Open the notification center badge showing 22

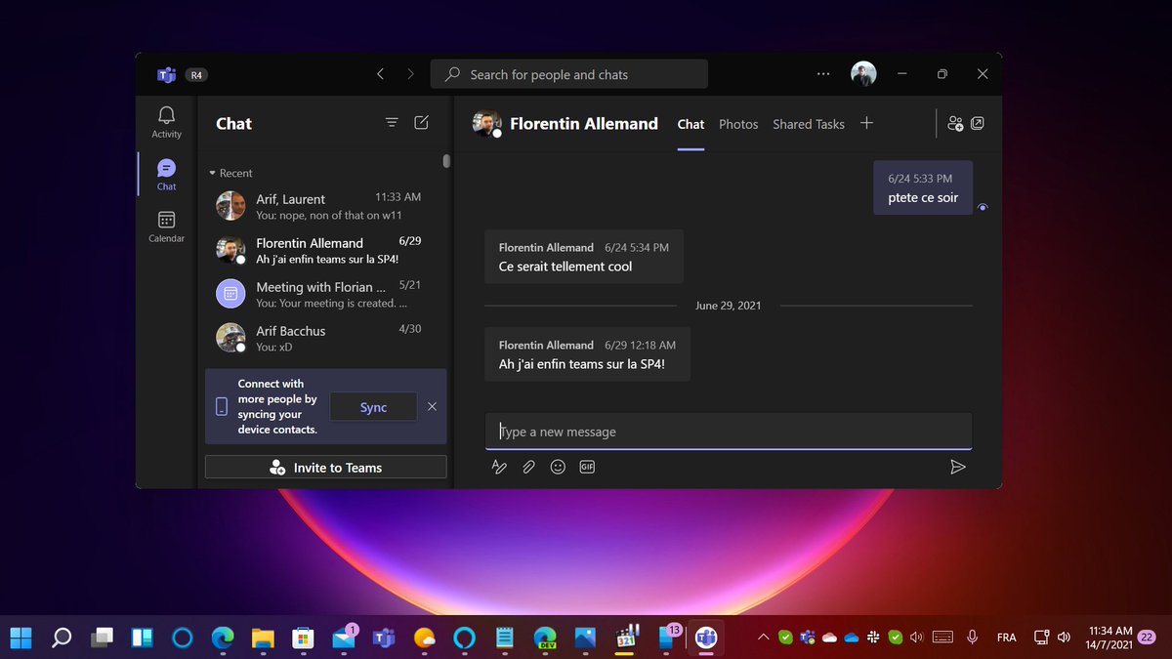[1147, 637]
